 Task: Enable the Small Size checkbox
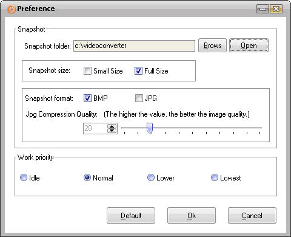[87, 71]
